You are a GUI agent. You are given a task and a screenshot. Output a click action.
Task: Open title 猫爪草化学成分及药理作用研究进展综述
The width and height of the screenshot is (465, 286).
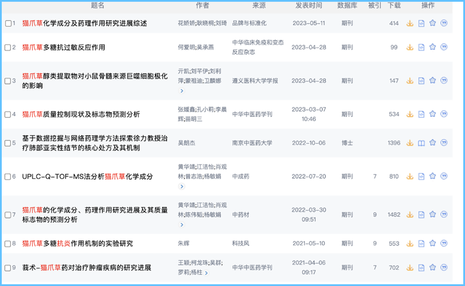click(84, 23)
